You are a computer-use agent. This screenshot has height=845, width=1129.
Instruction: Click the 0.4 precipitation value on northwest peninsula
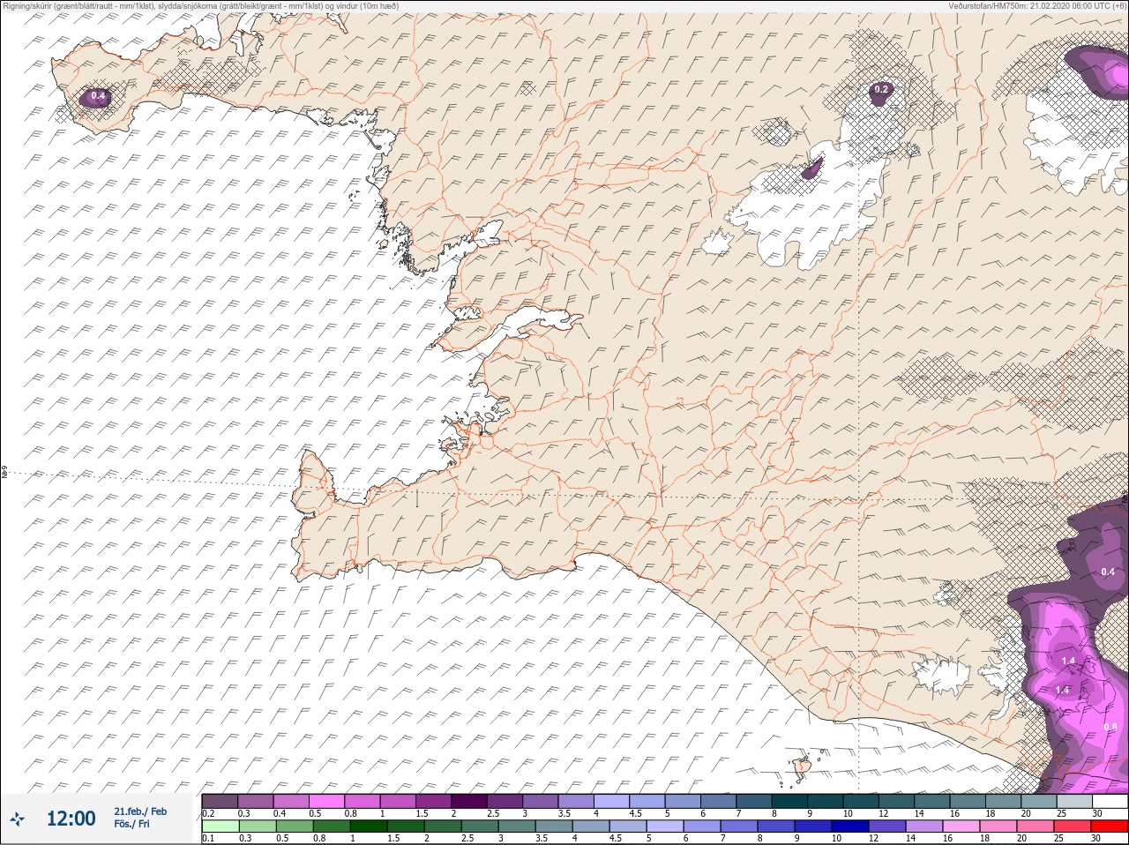point(98,95)
